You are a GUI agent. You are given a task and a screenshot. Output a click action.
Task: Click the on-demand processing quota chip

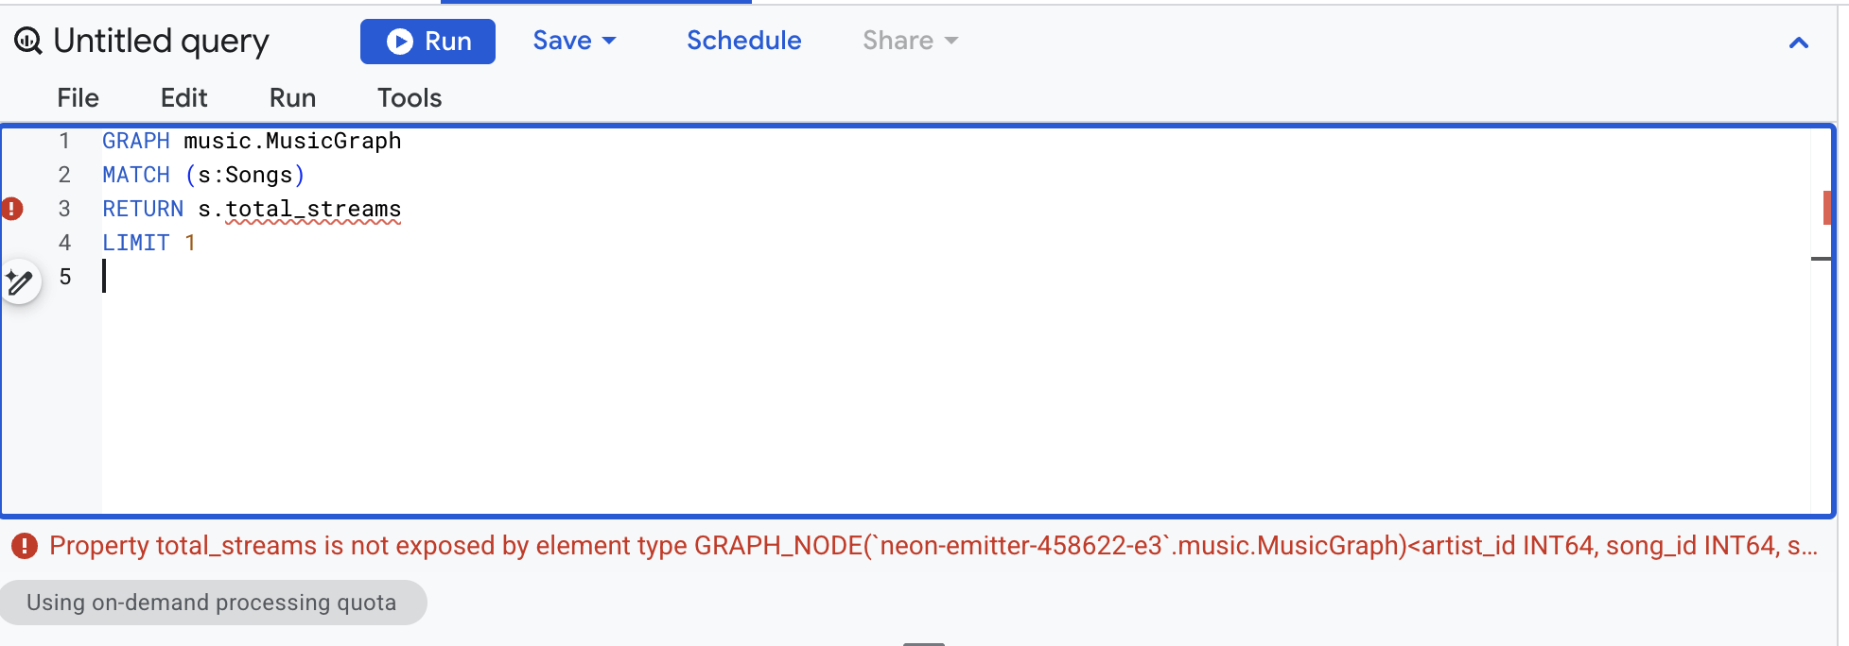pyautogui.click(x=212, y=603)
